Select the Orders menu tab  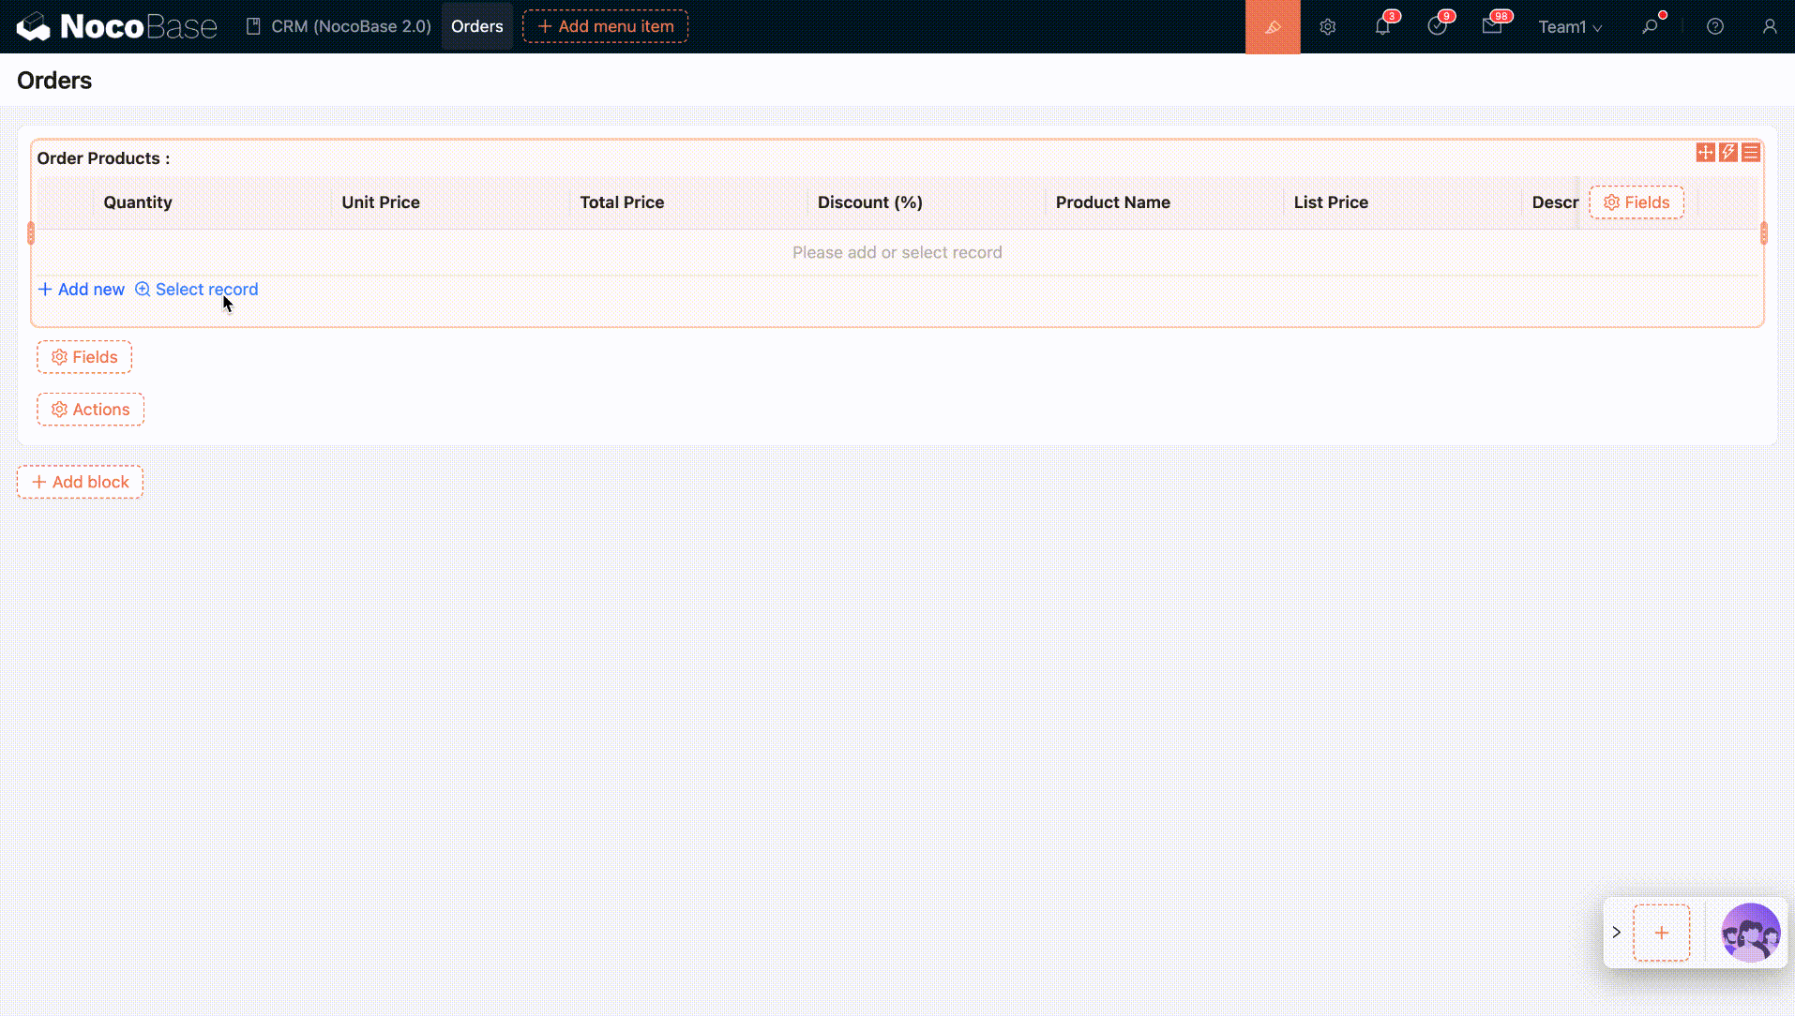click(476, 26)
